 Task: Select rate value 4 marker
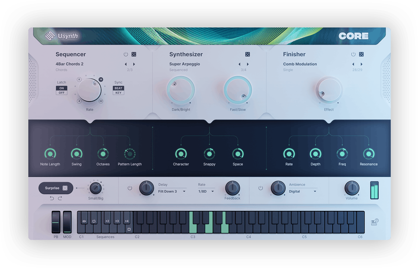pos(79,101)
